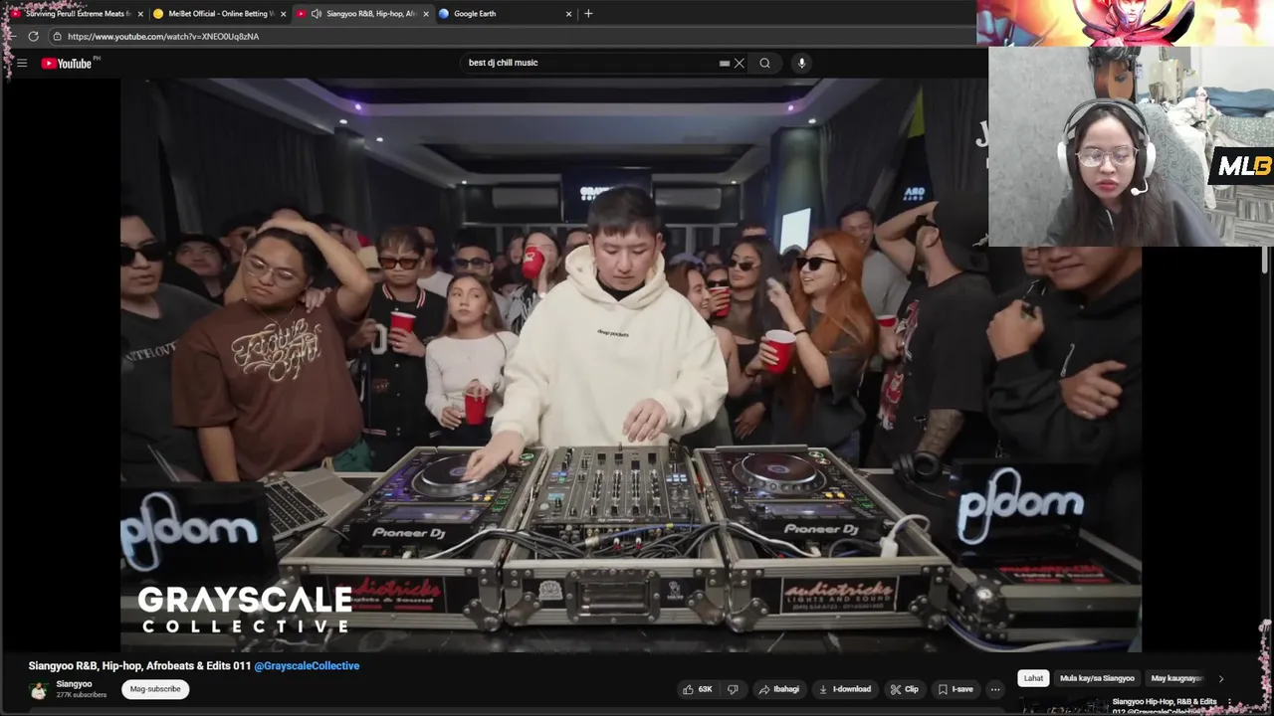Show more filter chips with right arrow

click(1221, 678)
